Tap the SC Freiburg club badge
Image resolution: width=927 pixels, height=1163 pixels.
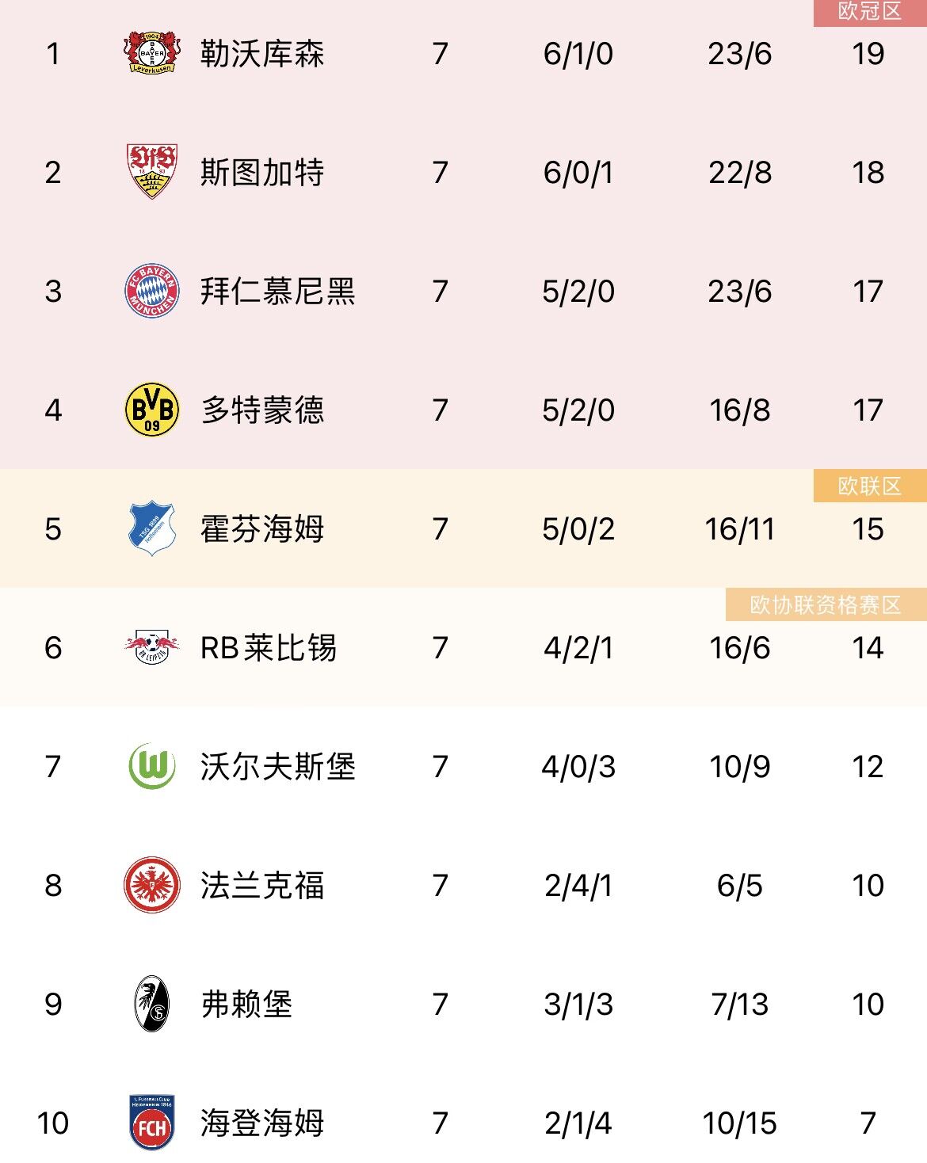point(152,1004)
